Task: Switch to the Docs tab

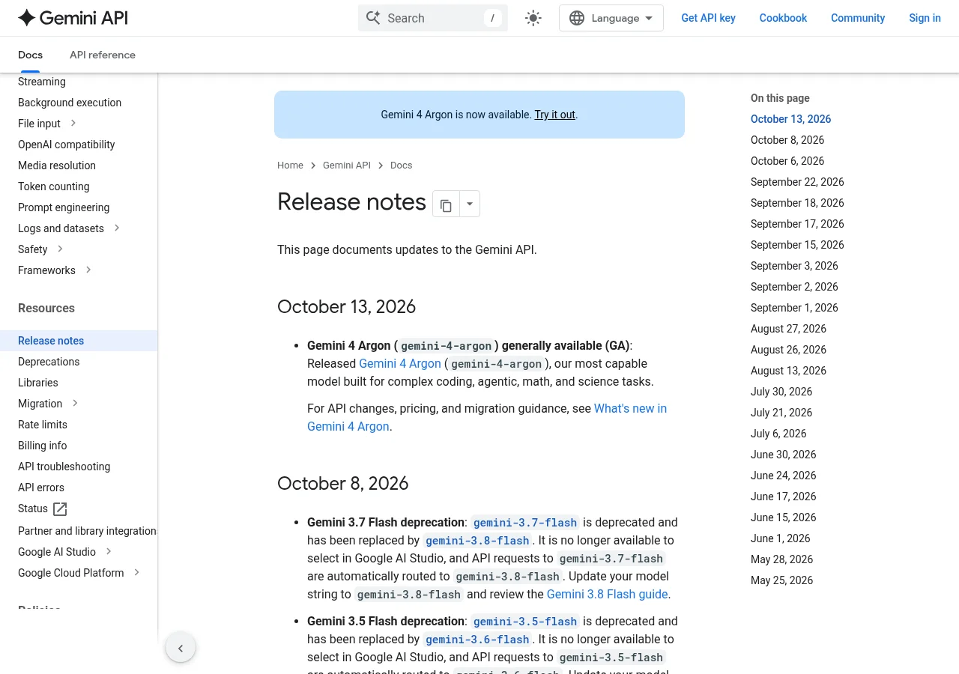Action: pos(30,55)
